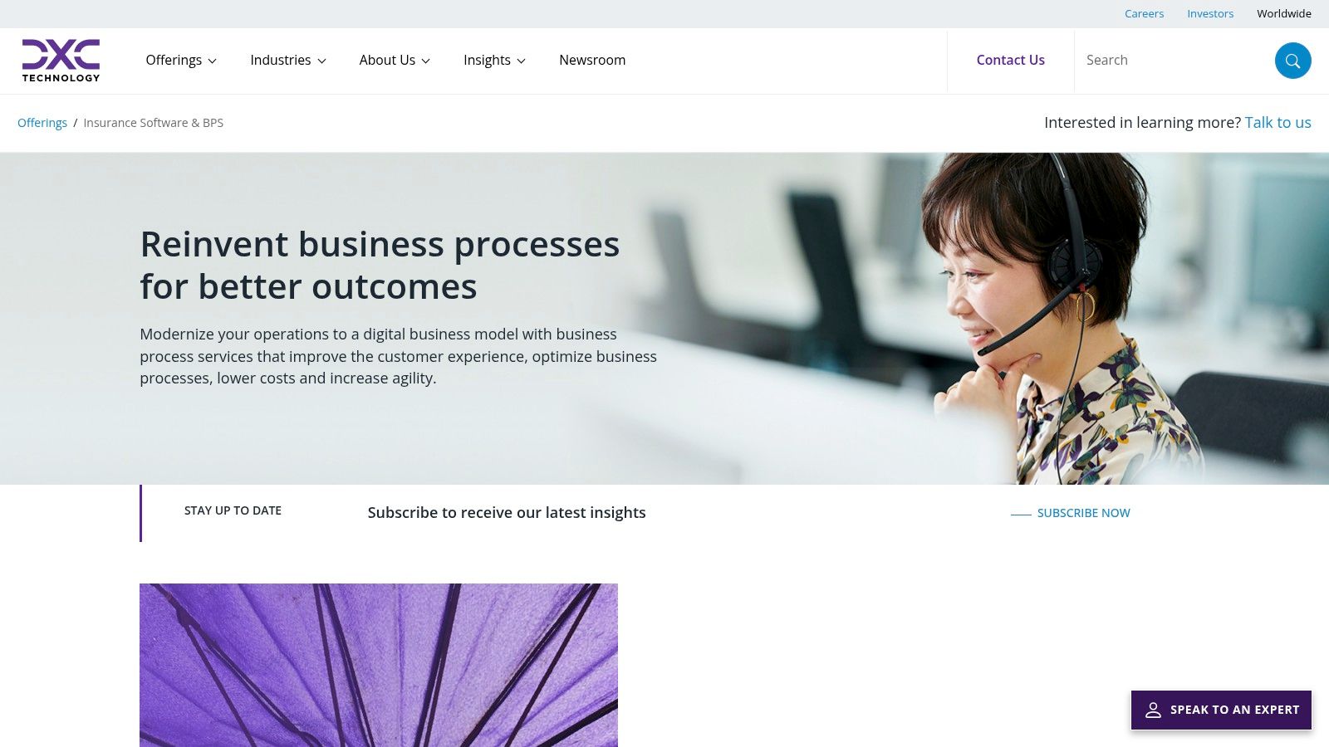The height and width of the screenshot is (747, 1329).
Task: Click the Subscribe Now link
Action: pos(1083,513)
